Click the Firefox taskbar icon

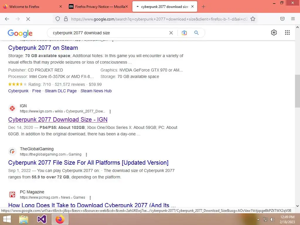point(60,219)
